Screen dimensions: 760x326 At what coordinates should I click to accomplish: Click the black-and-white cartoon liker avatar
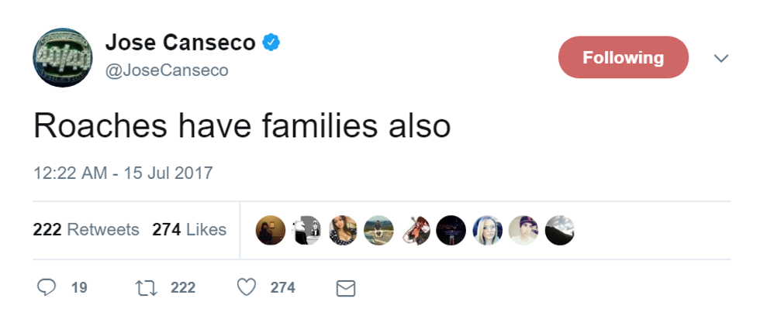point(306,230)
